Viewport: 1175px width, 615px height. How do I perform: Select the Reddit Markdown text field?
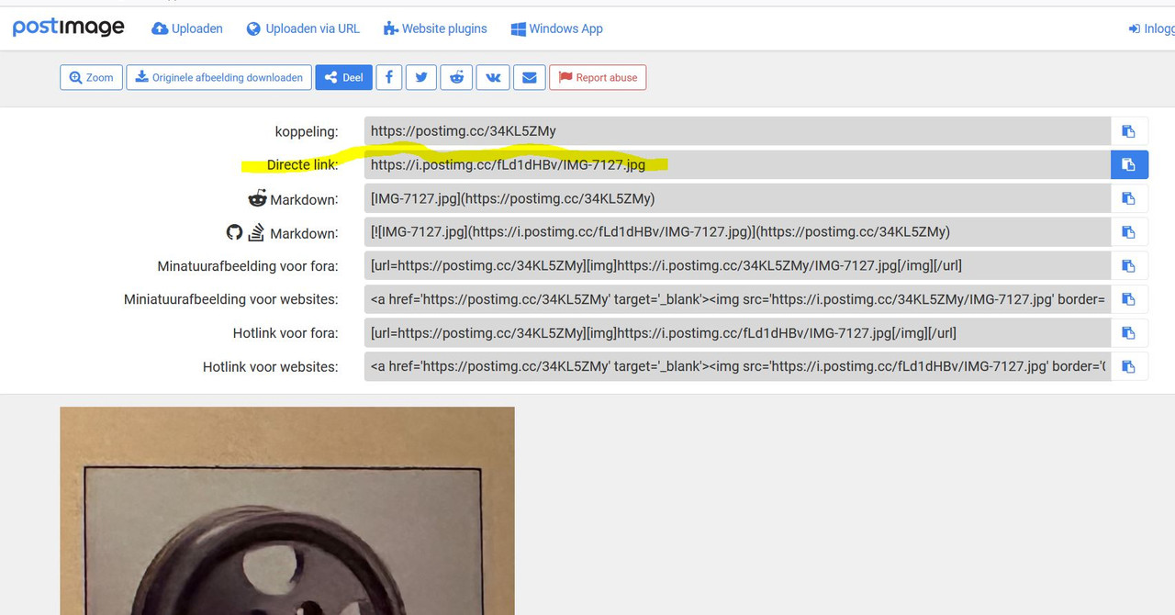pyautogui.click(x=737, y=198)
